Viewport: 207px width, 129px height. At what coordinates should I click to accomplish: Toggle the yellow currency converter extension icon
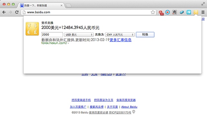click(x=196, y=12)
